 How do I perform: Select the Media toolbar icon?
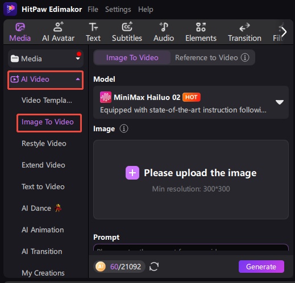(x=20, y=27)
